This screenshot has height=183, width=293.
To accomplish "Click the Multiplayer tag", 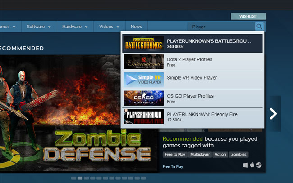I will coord(200,155).
